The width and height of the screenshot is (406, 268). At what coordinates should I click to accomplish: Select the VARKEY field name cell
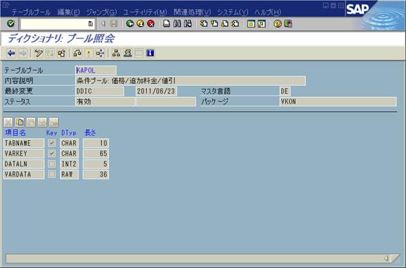[x=24, y=153]
